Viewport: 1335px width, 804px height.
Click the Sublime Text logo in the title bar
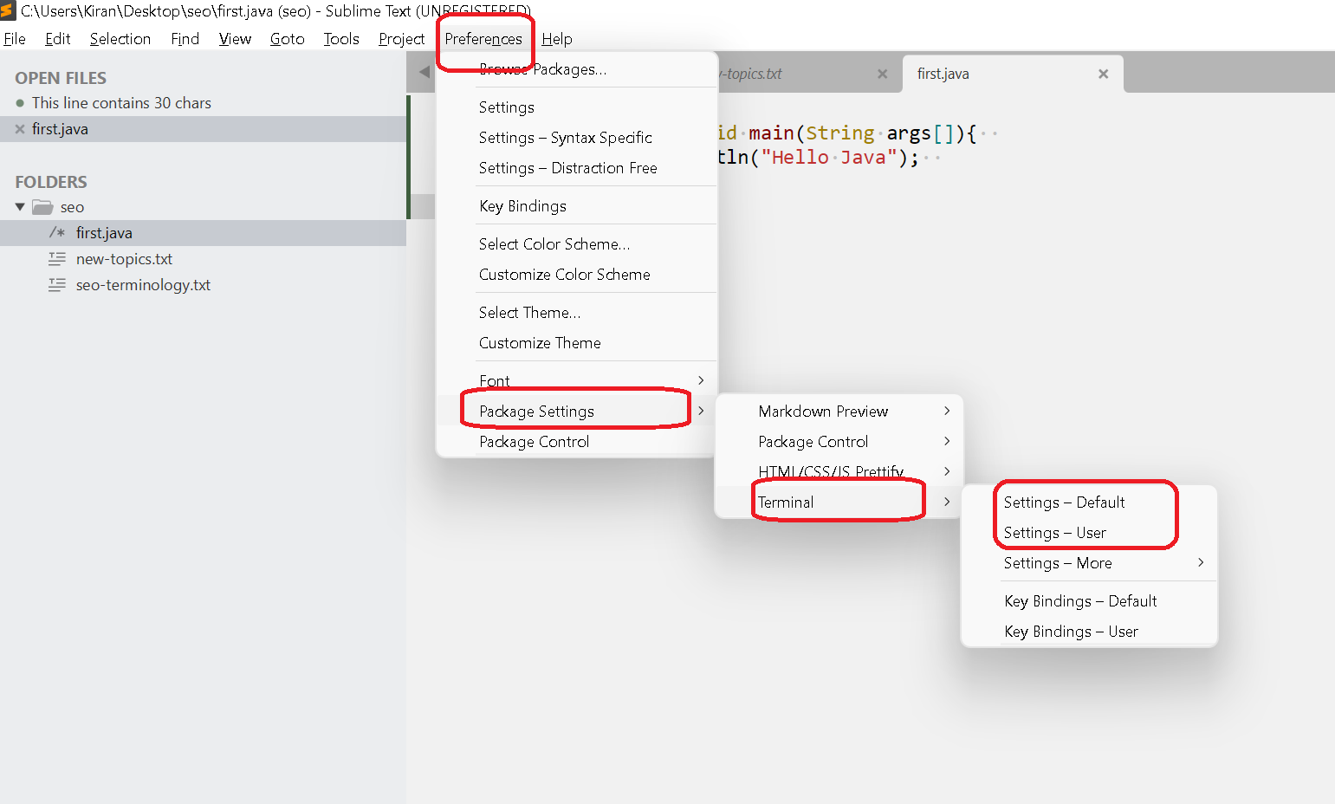point(11,10)
